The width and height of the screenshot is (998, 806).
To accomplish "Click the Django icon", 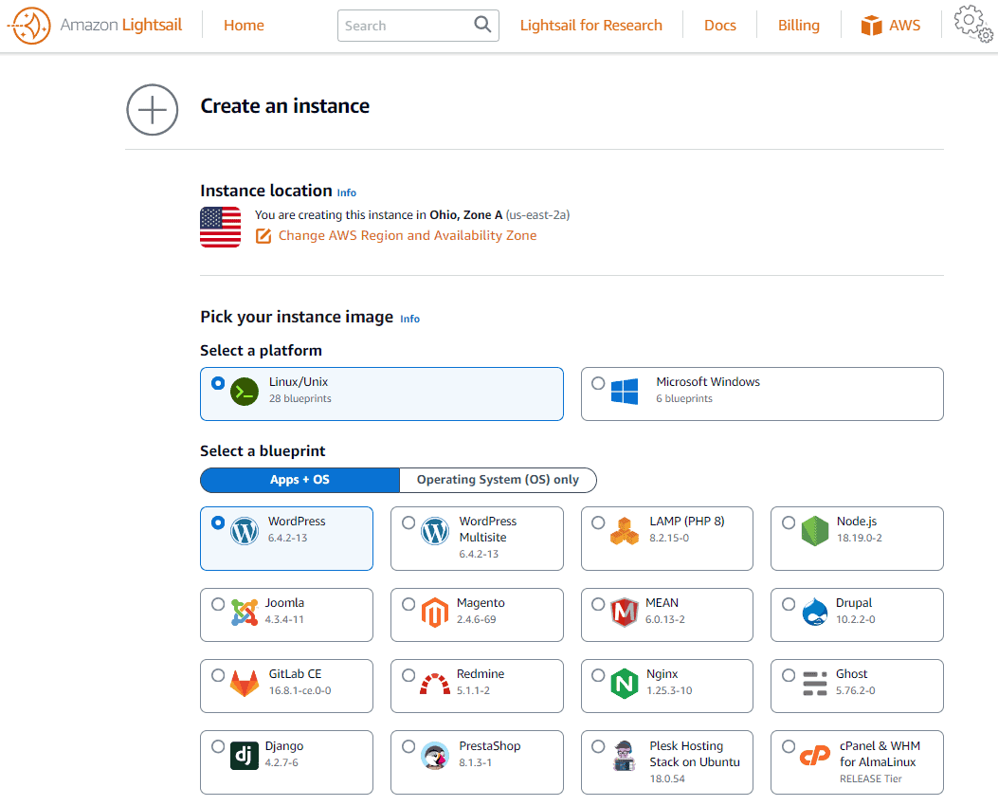I will pyautogui.click(x=245, y=757).
